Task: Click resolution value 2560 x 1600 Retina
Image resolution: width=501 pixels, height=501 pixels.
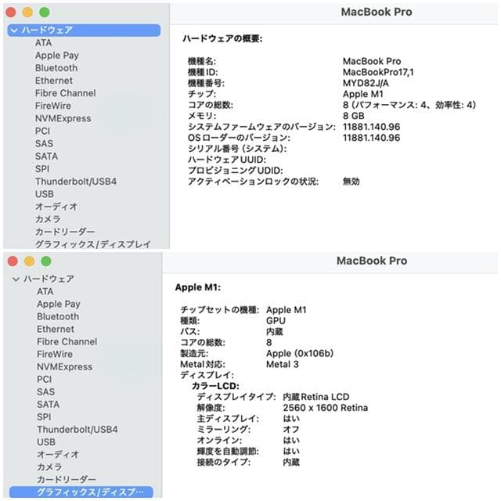Action: 326,408
